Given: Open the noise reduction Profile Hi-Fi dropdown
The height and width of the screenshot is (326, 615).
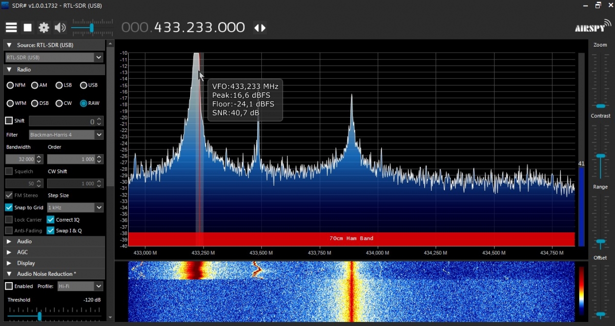Looking at the screenshot, I should tap(80, 286).
